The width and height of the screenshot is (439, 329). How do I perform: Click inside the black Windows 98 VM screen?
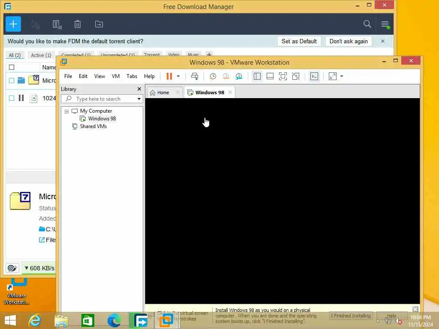282,200
